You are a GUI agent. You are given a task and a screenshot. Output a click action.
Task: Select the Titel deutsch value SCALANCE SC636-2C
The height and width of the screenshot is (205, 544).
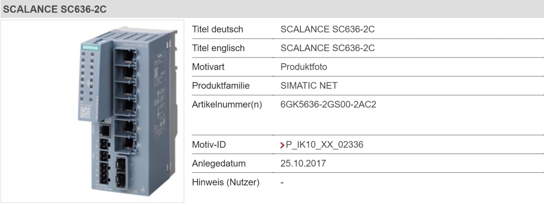click(x=327, y=30)
